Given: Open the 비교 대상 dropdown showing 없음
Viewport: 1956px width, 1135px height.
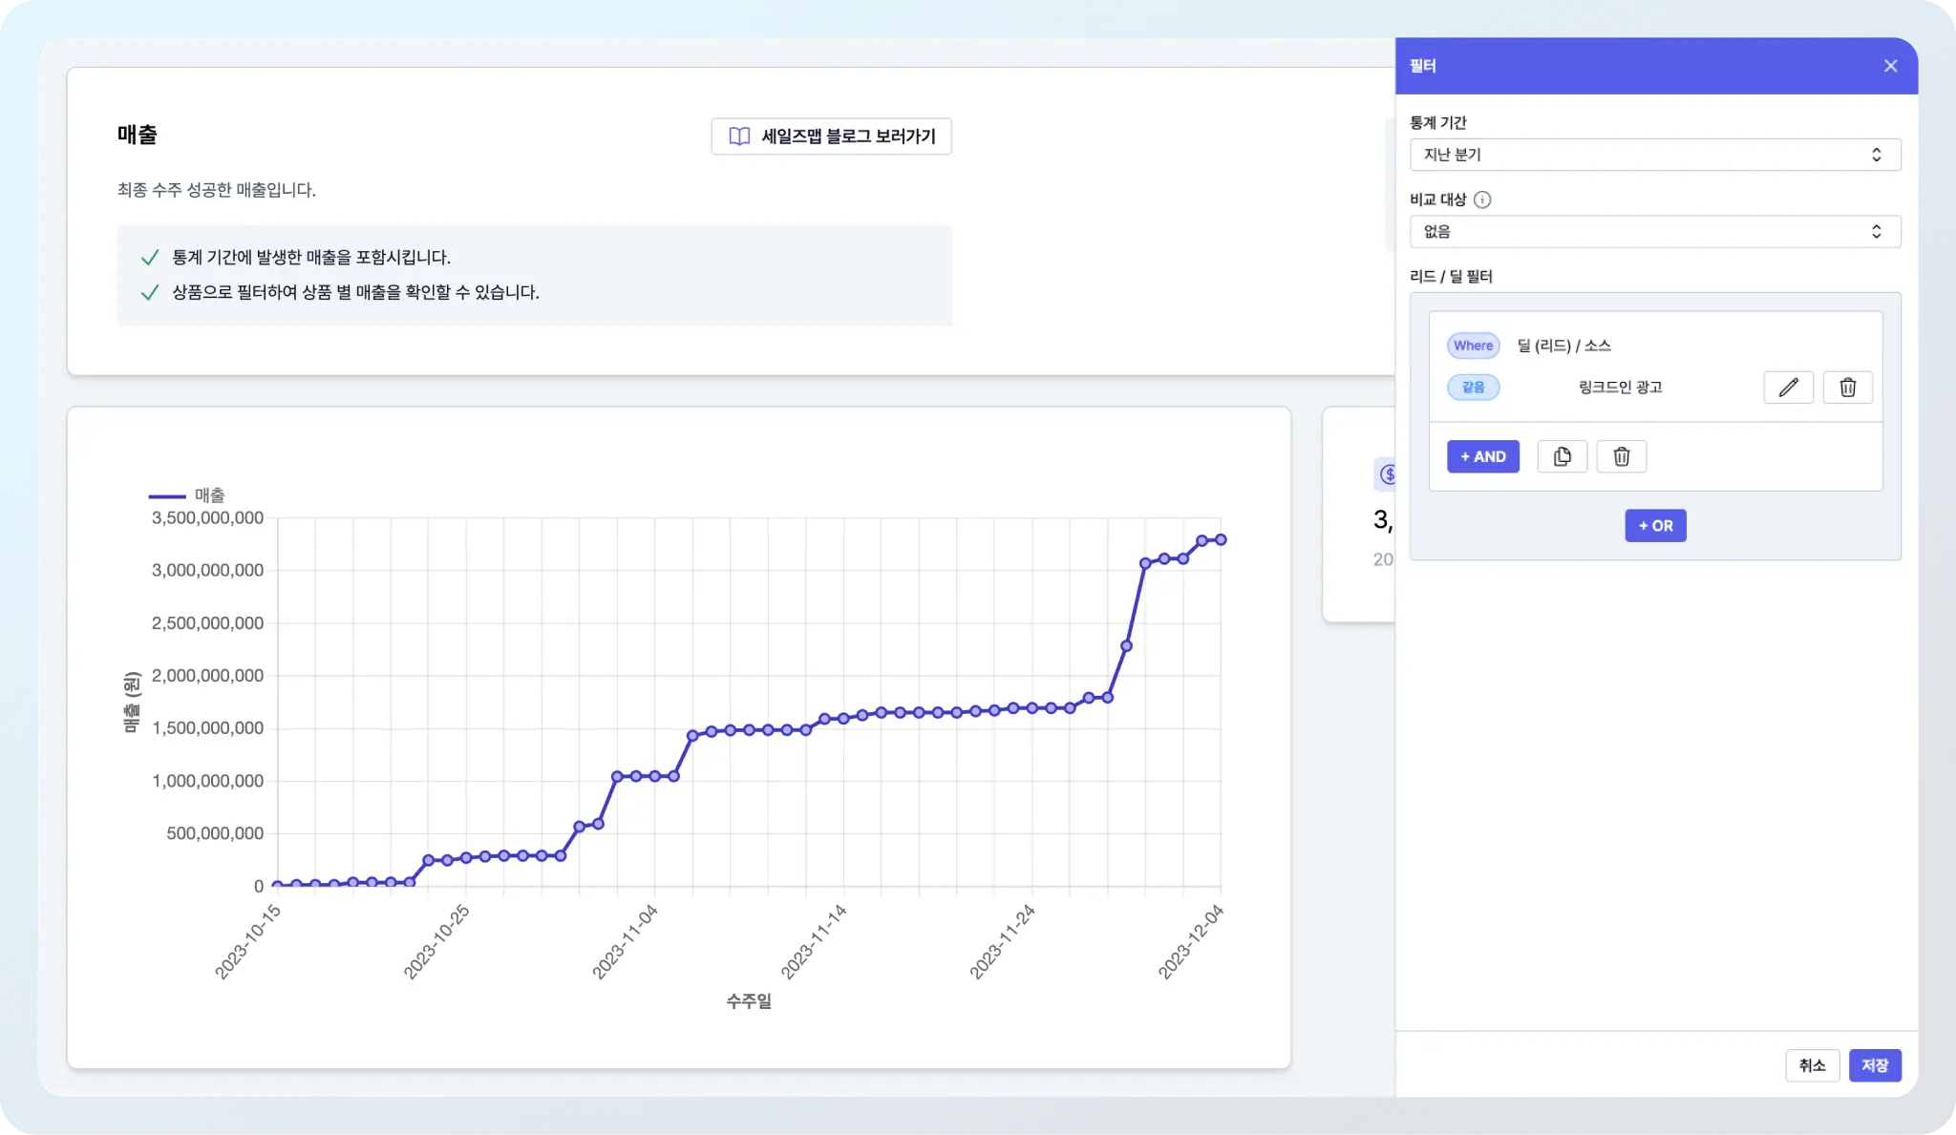Looking at the screenshot, I should click(x=1655, y=231).
